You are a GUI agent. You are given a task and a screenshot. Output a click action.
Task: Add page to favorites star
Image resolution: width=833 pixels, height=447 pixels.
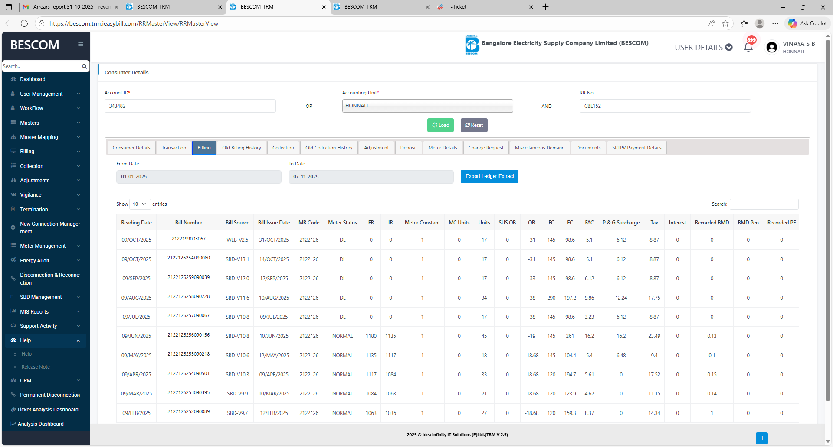(x=725, y=23)
